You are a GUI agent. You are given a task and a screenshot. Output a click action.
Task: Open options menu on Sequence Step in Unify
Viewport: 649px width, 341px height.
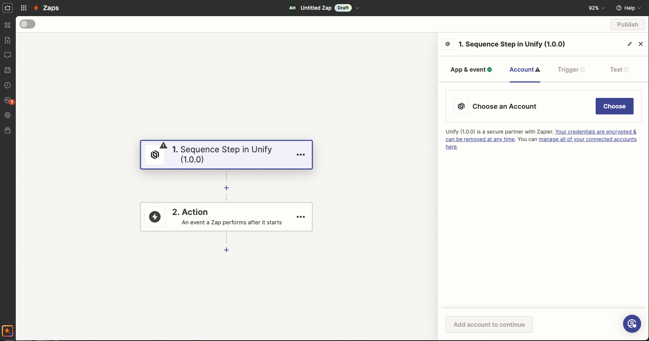click(300, 154)
